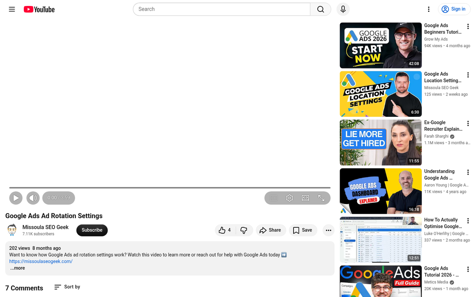Visit the missoulaseogeek.com link

pos(40,261)
